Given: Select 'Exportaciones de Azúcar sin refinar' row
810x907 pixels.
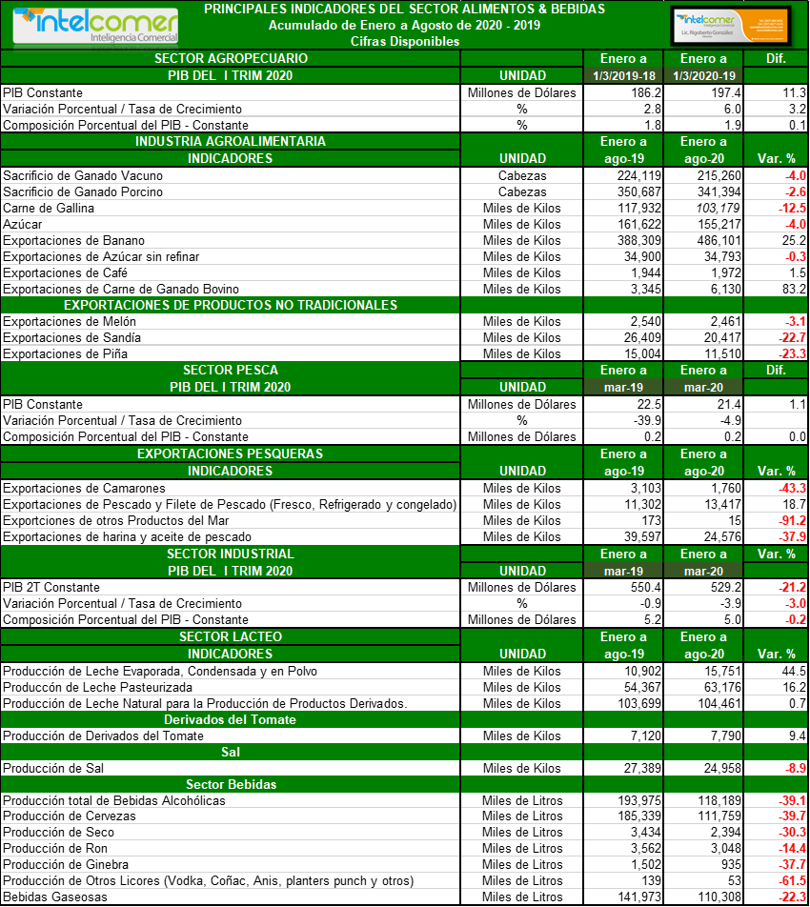Looking at the screenshot, I should (101, 257).
